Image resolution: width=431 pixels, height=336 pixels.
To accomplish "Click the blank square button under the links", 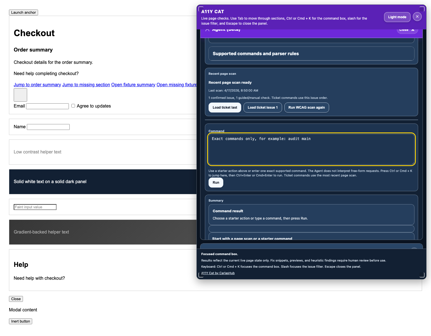I will (x=20, y=95).
